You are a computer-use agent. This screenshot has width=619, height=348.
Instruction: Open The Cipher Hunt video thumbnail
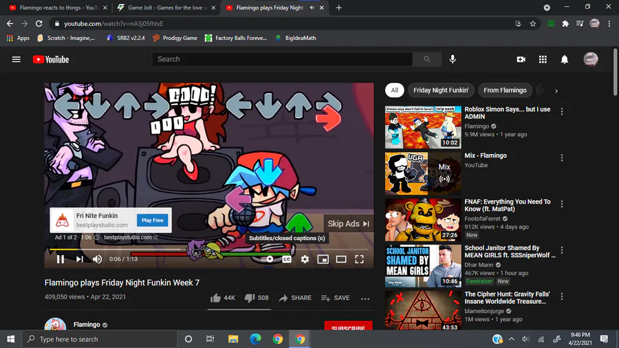click(x=423, y=310)
